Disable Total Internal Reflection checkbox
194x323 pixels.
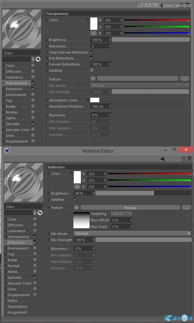click(x=92, y=52)
